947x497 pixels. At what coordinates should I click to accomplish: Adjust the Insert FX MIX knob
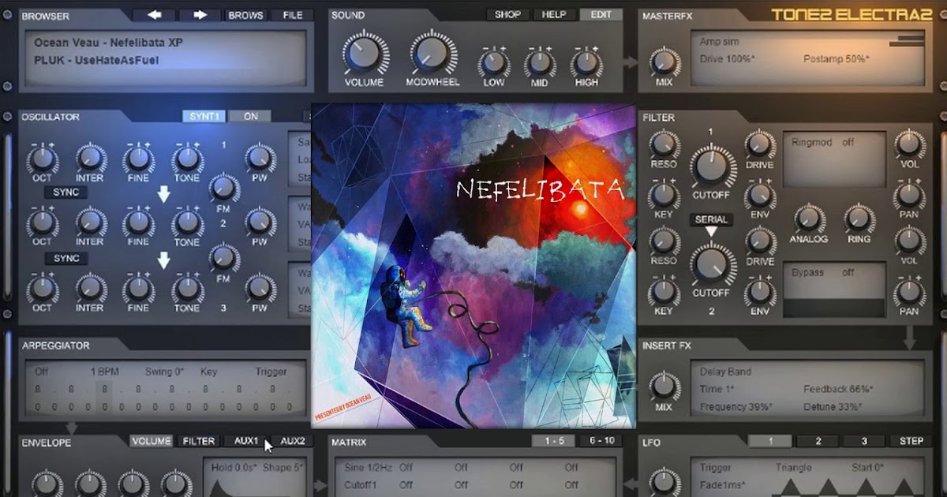tap(664, 387)
